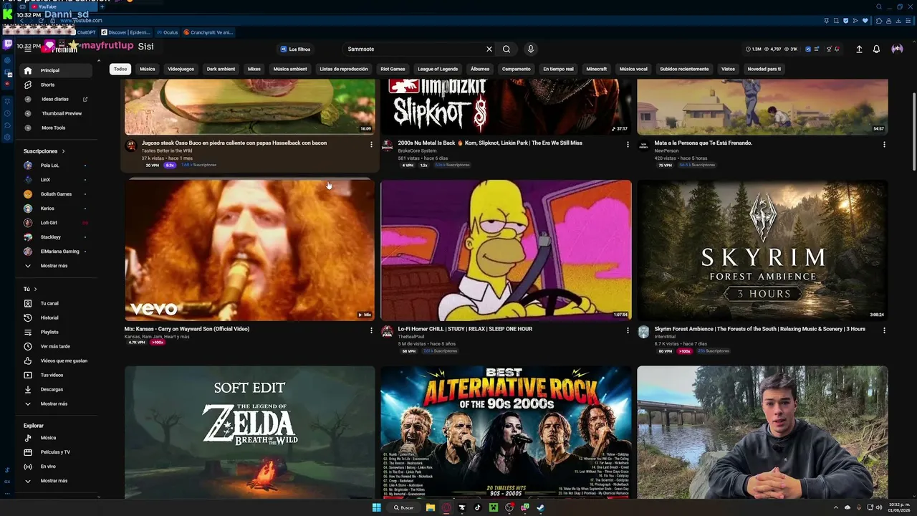917x516 pixels.
Task: Open TikTok from the taskbar
Action: click(478, 507)
